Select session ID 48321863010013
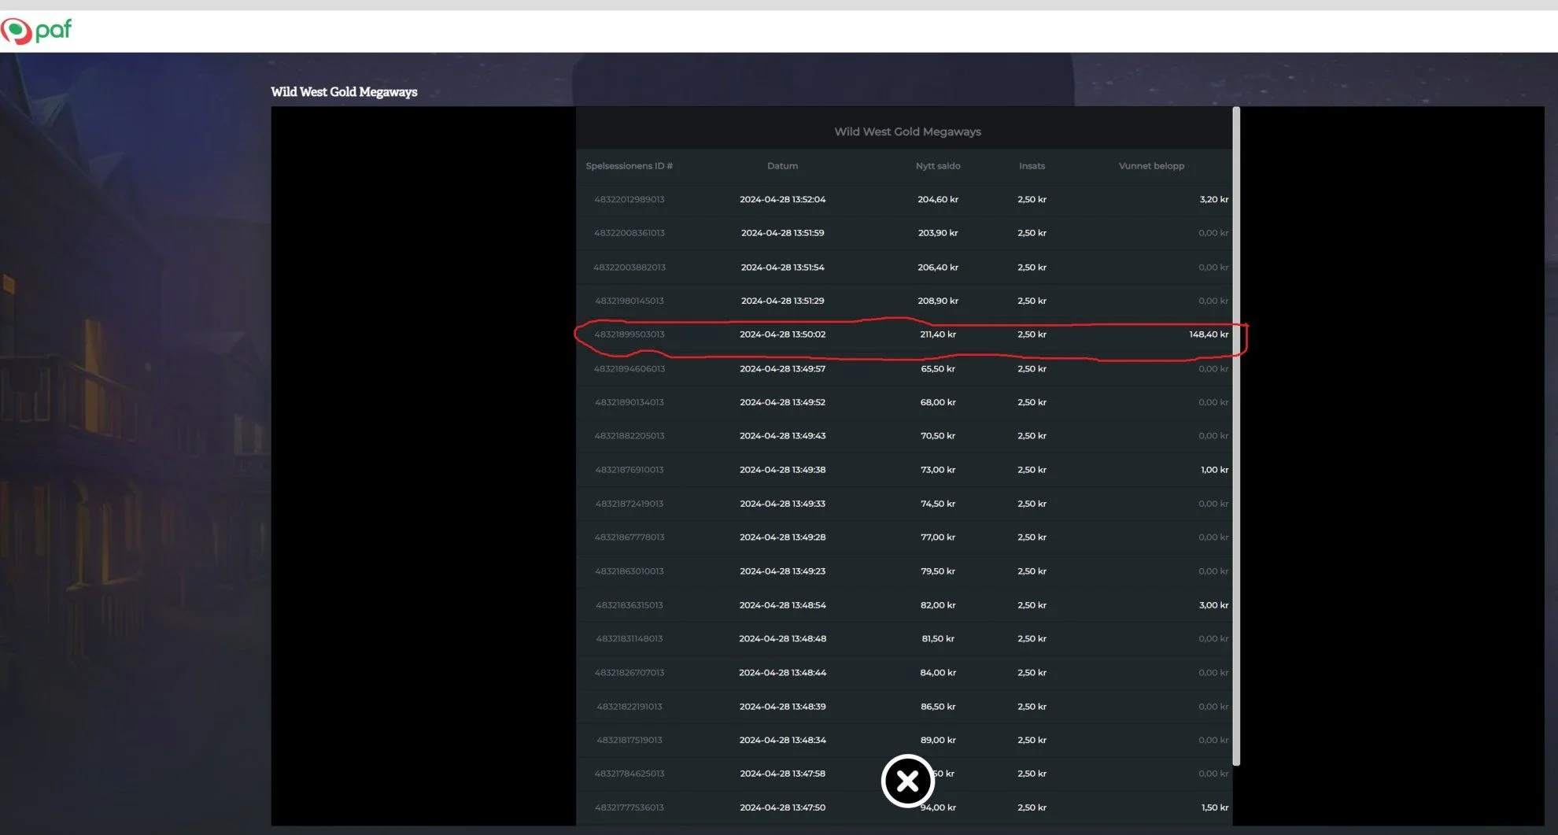The width and height of the screenshot is (1558, 835). click(x=629, y=571)
